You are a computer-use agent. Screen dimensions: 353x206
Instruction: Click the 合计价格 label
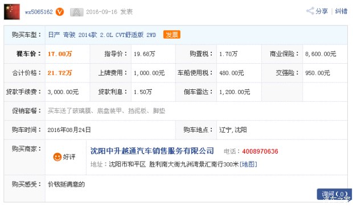point(27,73)
